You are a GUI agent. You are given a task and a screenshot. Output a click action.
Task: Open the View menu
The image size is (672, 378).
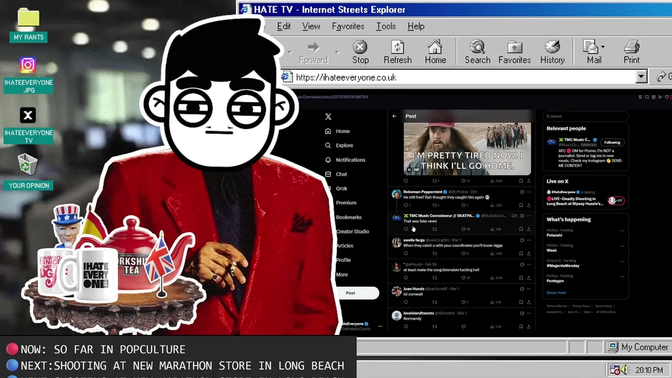[311, 26]
